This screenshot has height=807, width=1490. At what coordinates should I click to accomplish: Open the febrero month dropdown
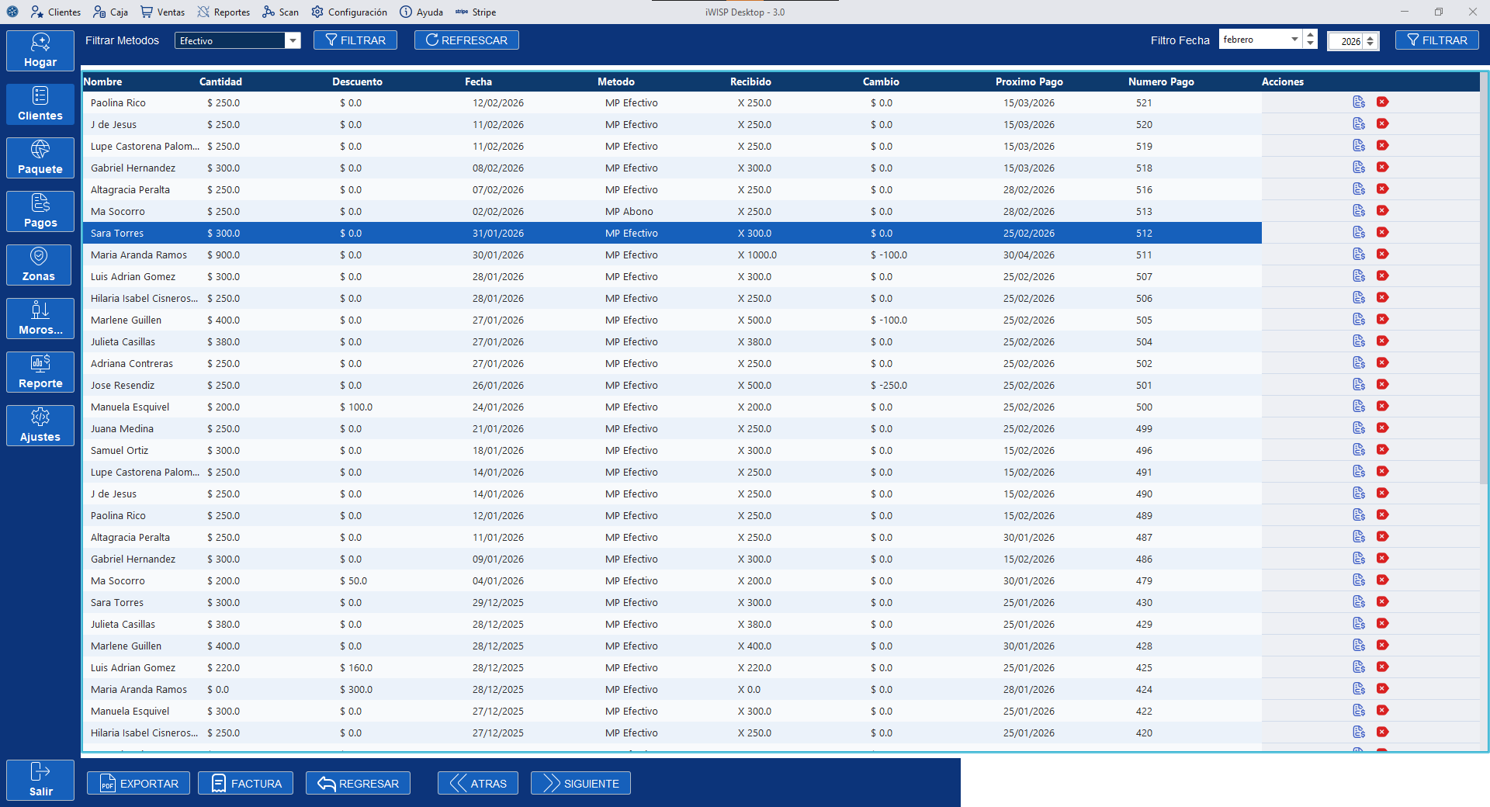click(x=1294, y=40)
